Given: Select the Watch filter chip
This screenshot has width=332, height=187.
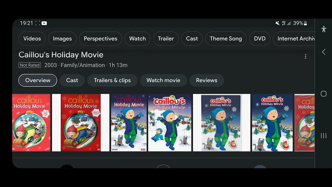Looking at the screenshot, I should coord(137,39).
